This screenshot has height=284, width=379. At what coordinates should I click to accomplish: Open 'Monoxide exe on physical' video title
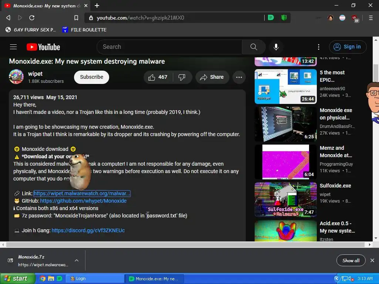(x=336, y=114)
